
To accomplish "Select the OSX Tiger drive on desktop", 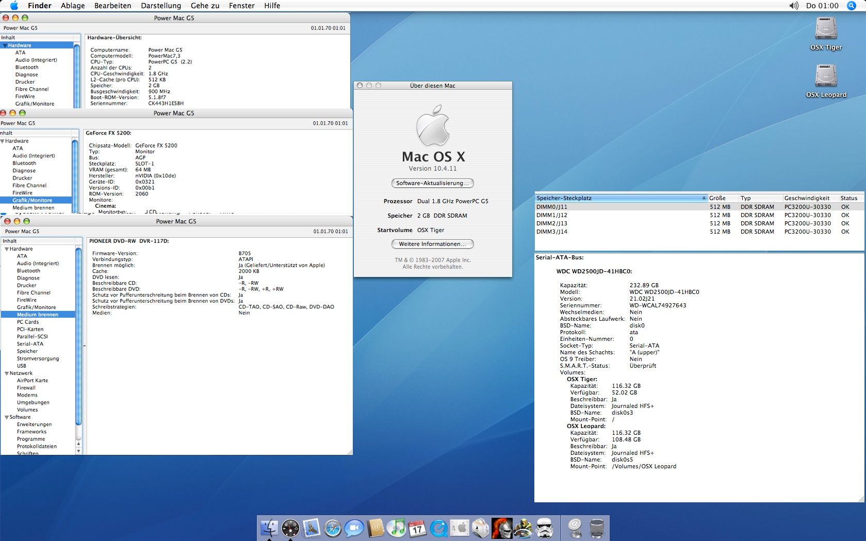I will pyautogui.click(x=826, y=34).
